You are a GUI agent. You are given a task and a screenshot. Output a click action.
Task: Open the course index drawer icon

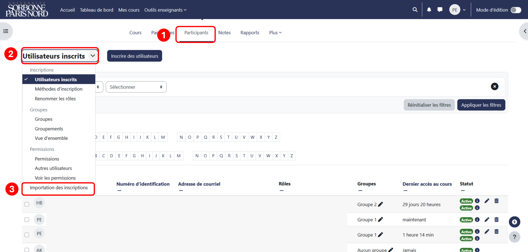pyautogui.click(x=6, y=31)
